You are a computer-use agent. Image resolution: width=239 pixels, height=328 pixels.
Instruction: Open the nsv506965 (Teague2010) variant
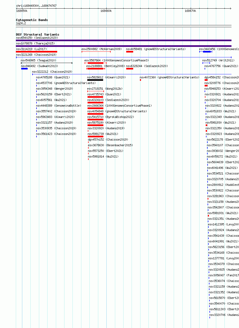pyautogui.click(x=39, y=60)
